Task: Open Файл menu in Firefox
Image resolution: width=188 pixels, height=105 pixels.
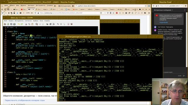Action: point(6,6)
